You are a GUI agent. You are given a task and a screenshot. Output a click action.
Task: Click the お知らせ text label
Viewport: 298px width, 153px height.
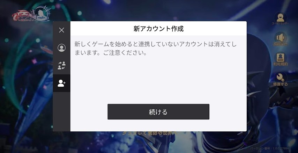(x=280, y=44)
